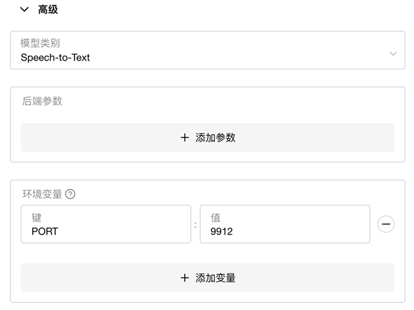Click the 添加变量 button
Screen dimensions: 414x310
pyautogui.click(x=208, y=278)
